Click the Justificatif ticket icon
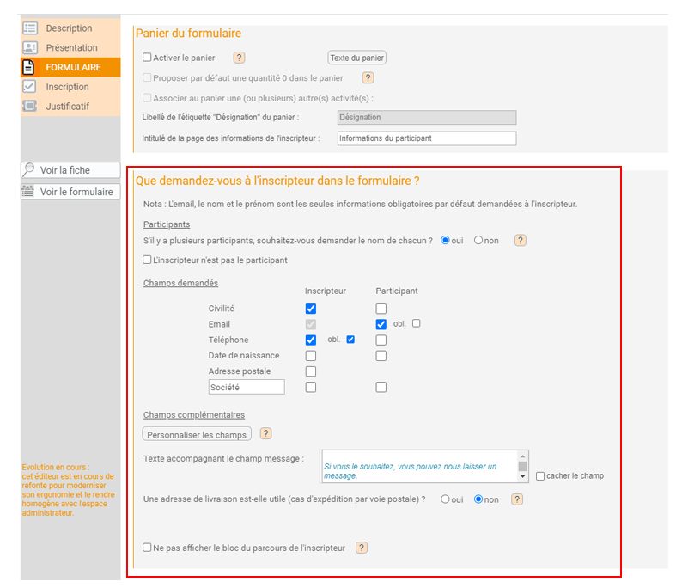The image size is (688, 588). pos(29,107)
